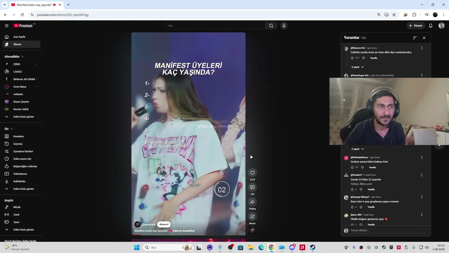Screen dimensions: 449x253
Task: Close the Yorumlar comments panel
Action: (424, 38)
